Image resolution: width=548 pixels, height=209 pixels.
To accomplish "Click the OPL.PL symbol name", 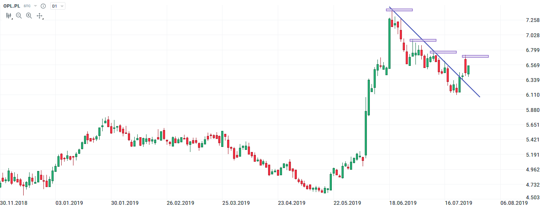I will point(12,6).
